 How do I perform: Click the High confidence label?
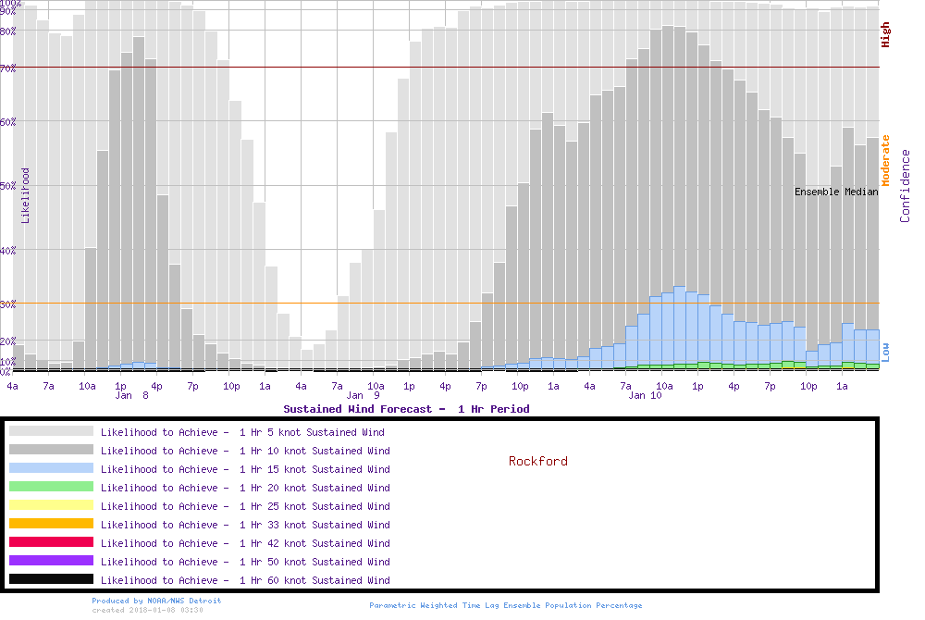click(885, 35)
